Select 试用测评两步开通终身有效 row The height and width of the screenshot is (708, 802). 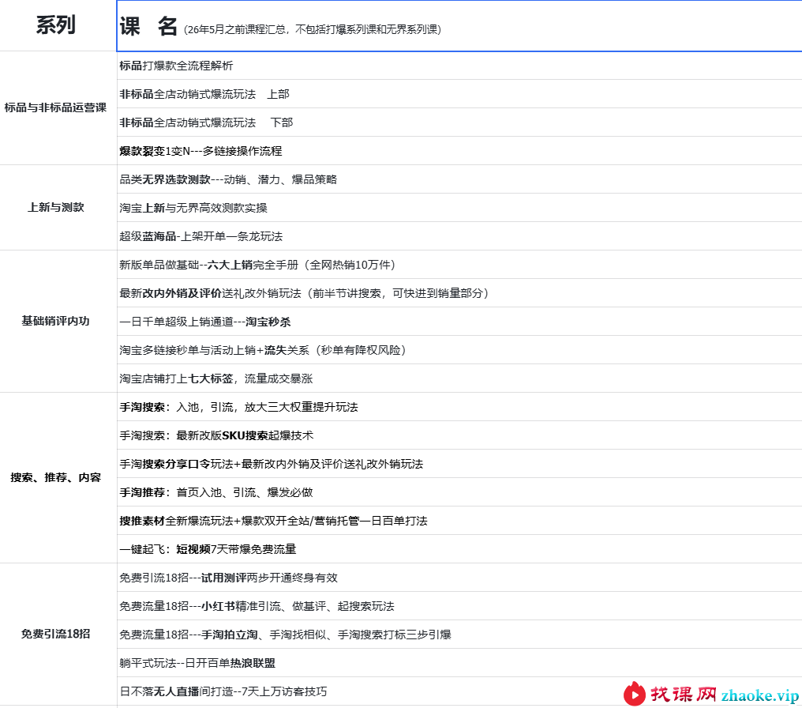(x=459, y=578)
